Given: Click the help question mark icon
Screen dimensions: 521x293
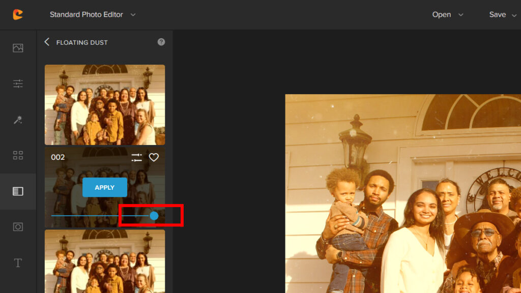Looking at the screenshot, I should (161, 42).
